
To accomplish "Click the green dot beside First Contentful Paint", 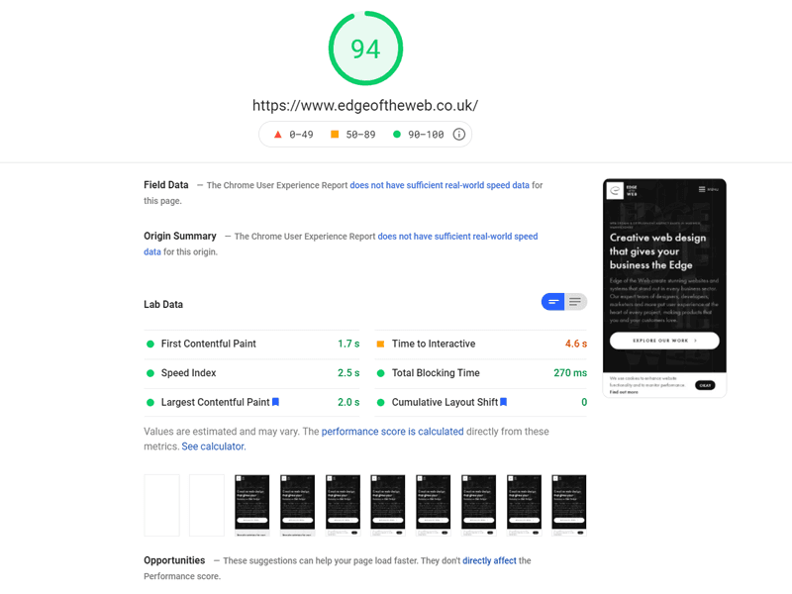I will click(151, 344).
